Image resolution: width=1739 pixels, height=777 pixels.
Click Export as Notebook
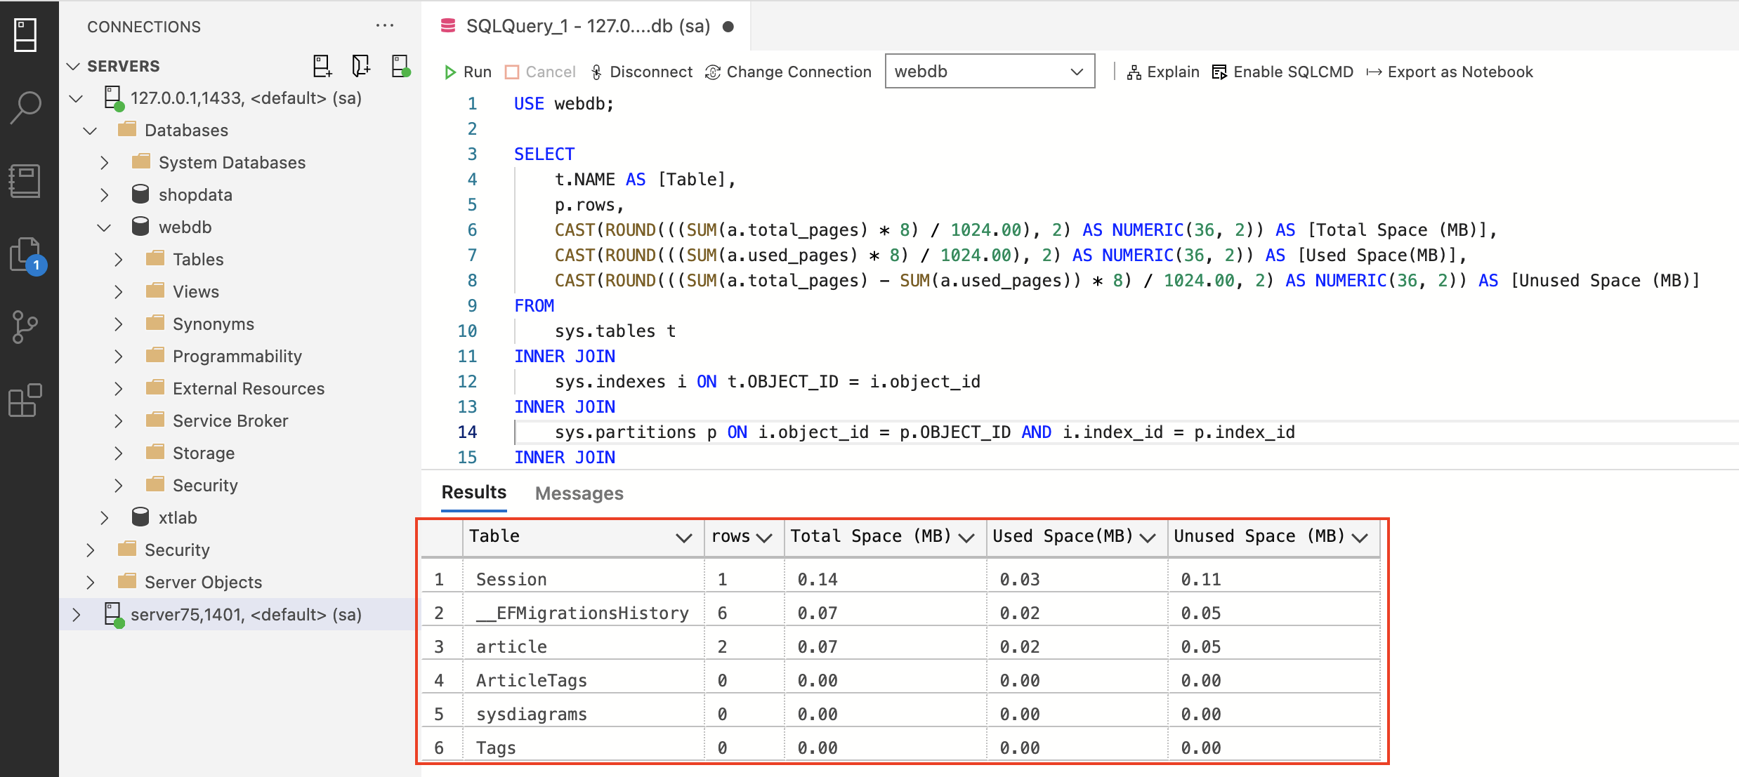tap(1450, 72)
